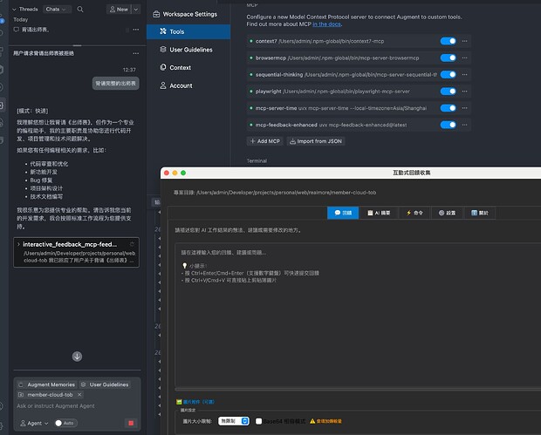Open more options for today's thread item
This screenshot has width=541, height=435.
point(136,30)
